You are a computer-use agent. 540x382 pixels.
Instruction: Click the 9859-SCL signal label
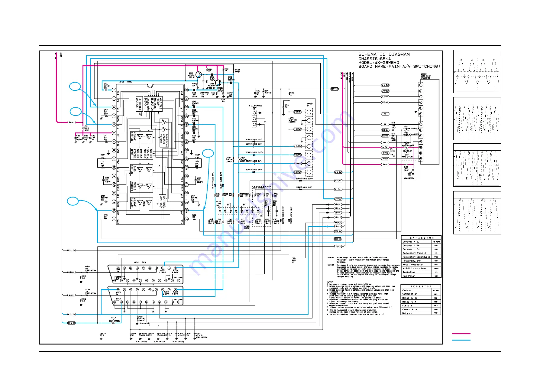coord(338,239)
